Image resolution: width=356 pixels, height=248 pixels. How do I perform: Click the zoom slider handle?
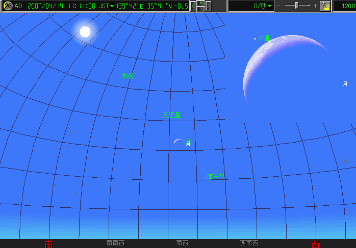coord(296,6)
